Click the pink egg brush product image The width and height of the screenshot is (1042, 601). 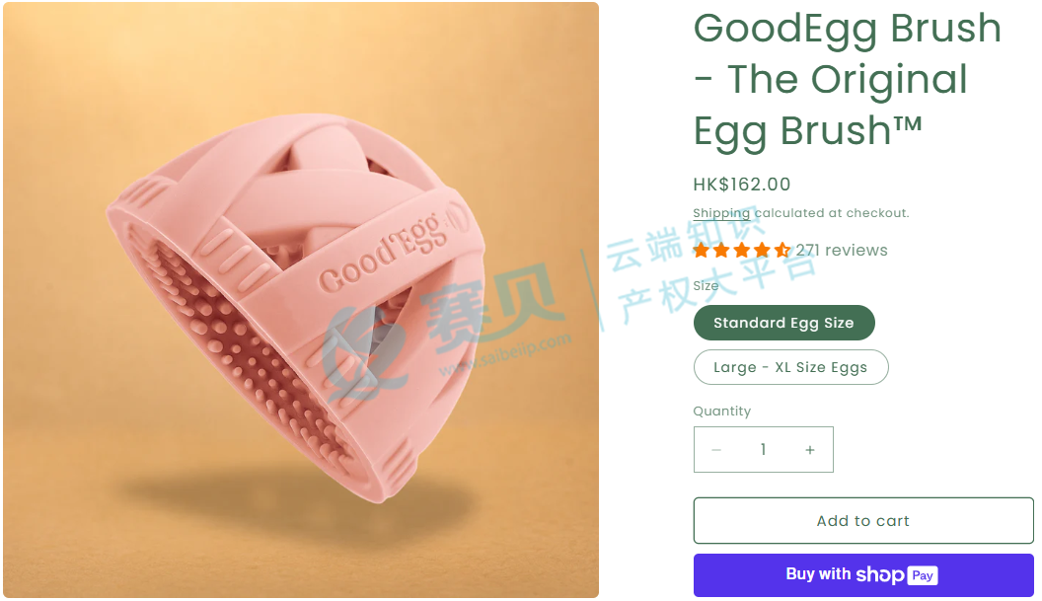coord(300,300)
